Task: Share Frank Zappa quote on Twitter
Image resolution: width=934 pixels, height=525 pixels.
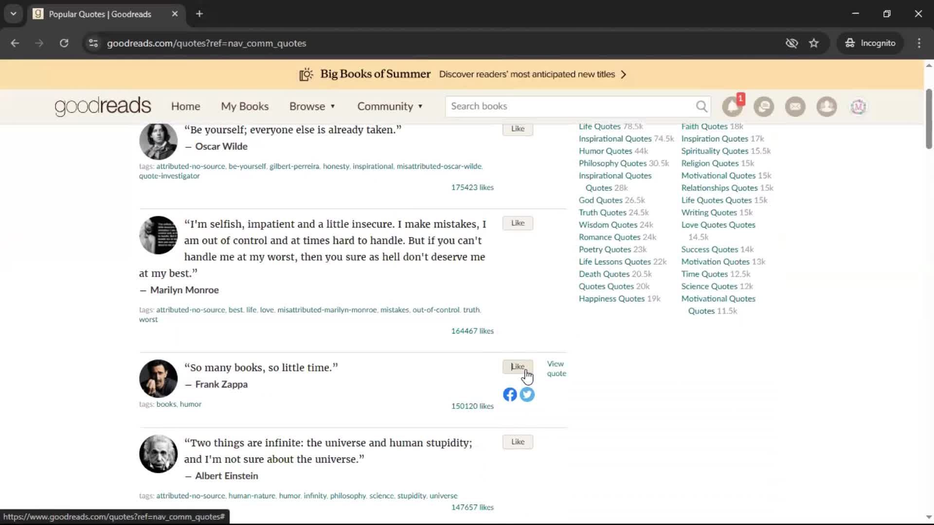Action: [x=527, y=394]
